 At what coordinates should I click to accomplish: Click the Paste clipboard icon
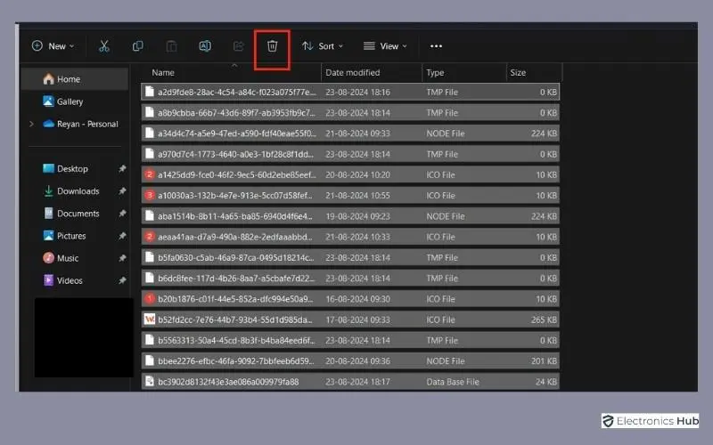point(171,46)
